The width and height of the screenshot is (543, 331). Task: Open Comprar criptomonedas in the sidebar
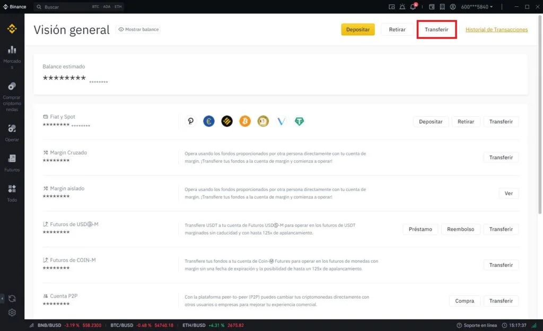[12, 97]
